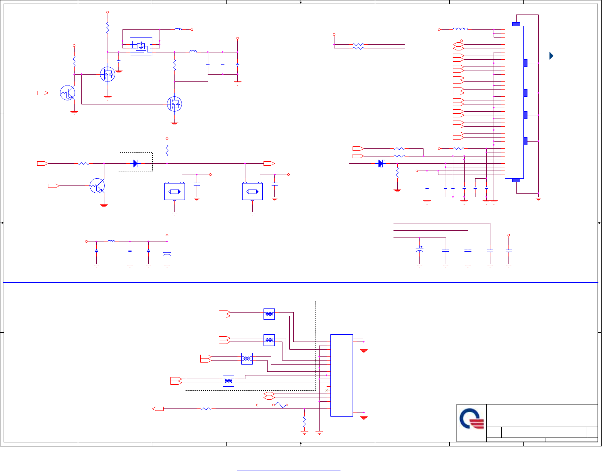This screenshot has width=602, height=471.
Task: Select the horizontal resistor before the dashed-box diode
Action: 83,163
